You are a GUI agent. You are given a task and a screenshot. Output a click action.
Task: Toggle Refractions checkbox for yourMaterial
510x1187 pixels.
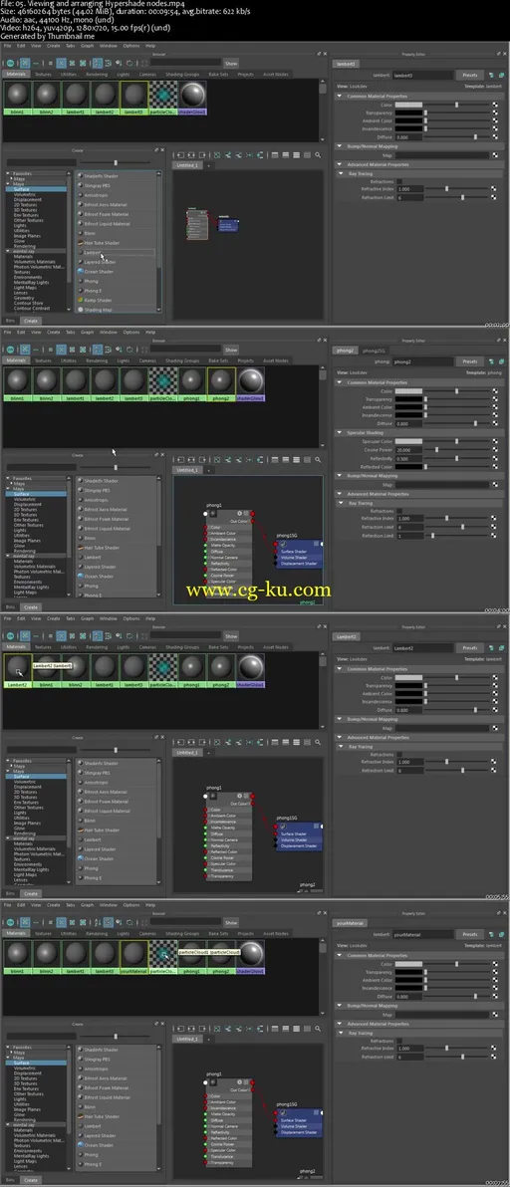tap(399, 1041)
